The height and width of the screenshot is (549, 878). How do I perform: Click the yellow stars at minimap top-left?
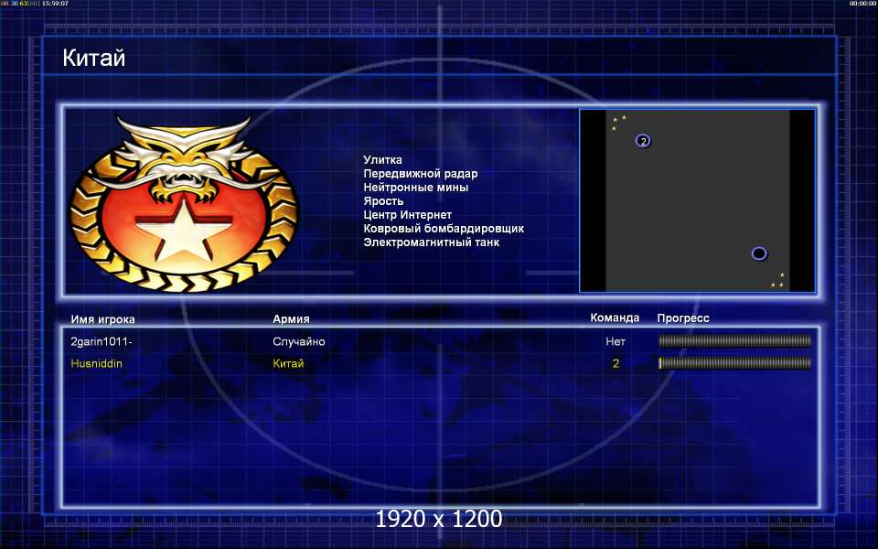click(618, 122)
